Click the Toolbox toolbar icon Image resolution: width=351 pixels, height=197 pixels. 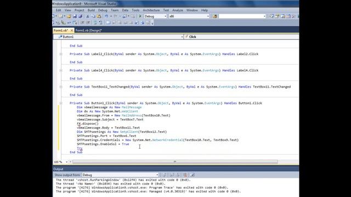pos(288,16)
